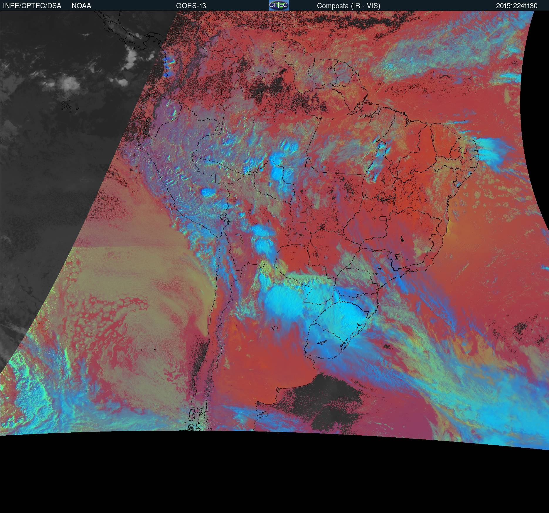
Task: Click the NOAA label in header
Action: (81, 6)
